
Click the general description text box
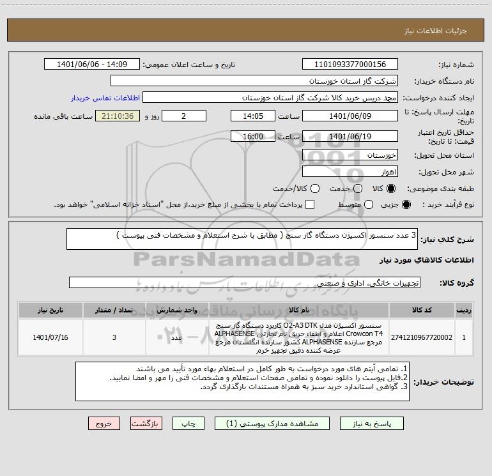[242, 239]
